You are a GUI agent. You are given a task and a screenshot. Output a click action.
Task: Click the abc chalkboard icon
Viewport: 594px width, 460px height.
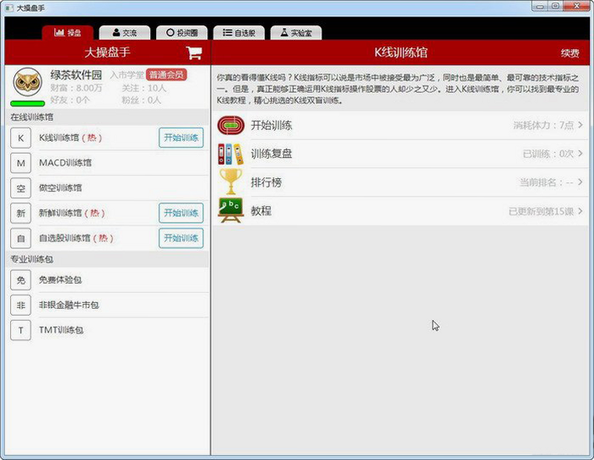pos(230,210)
